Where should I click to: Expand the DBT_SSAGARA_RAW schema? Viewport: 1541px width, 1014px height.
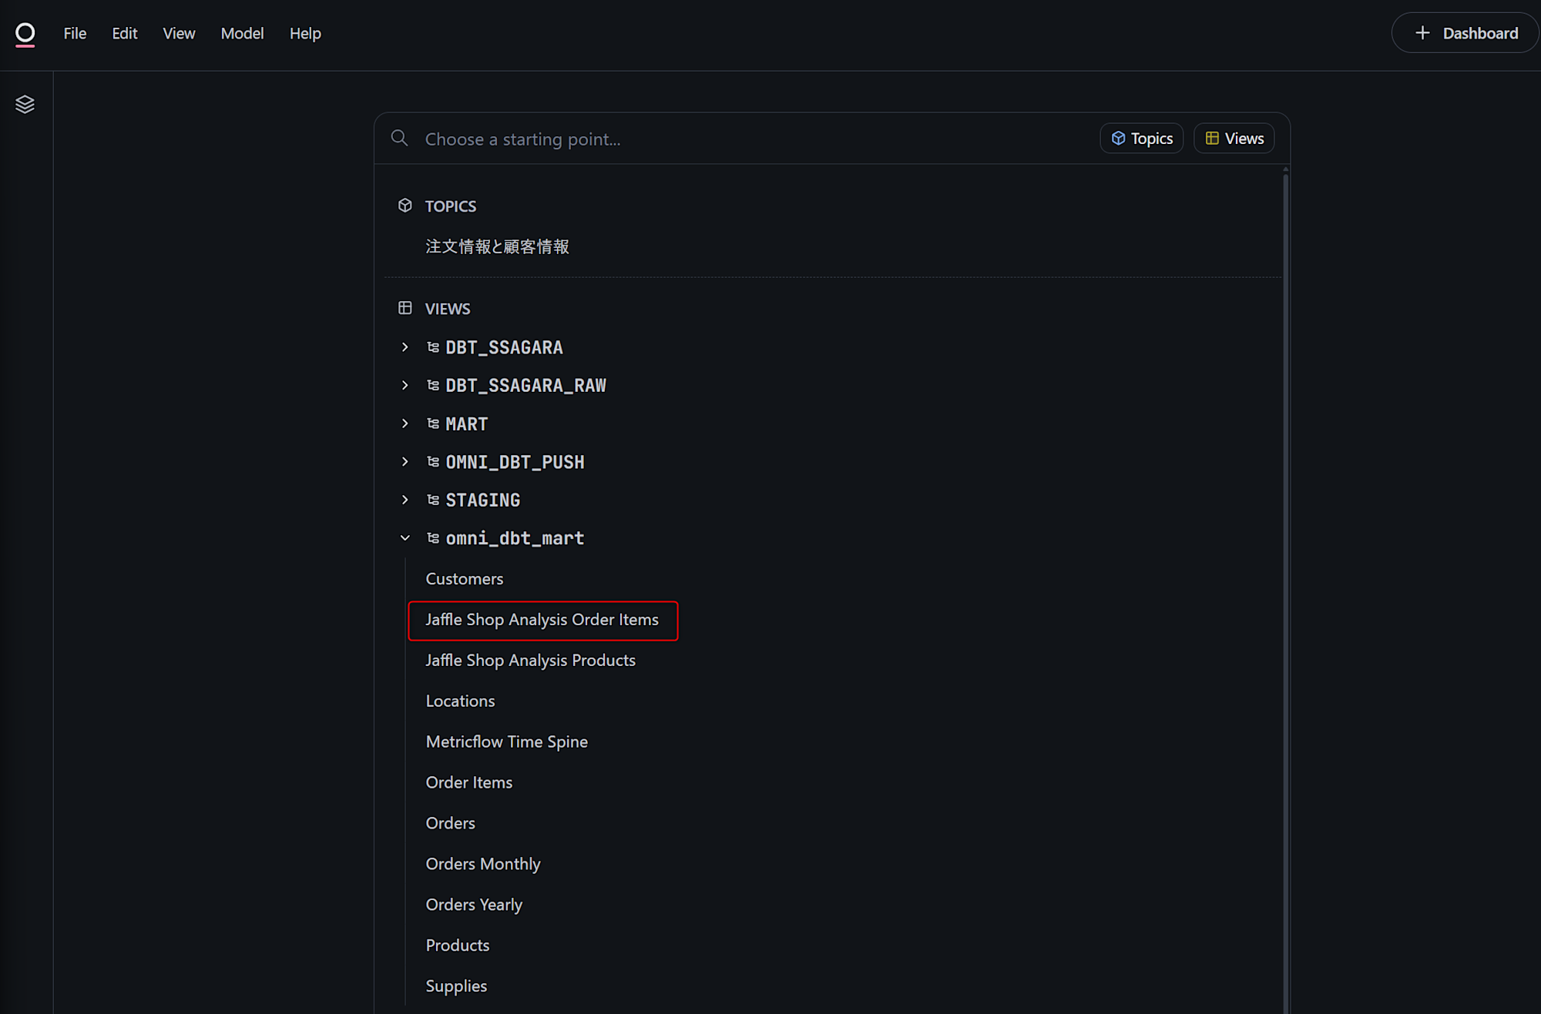click(405, 385)
